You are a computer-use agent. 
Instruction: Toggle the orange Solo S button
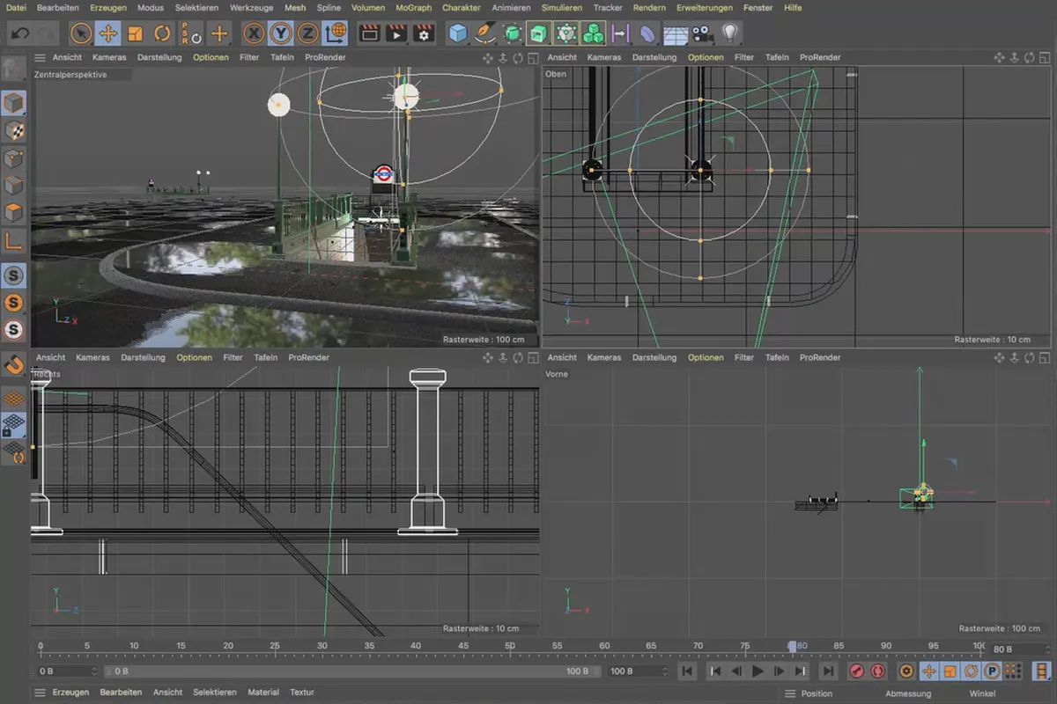point(14,303)
